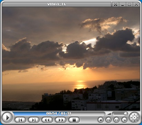Select with DVD navigation center button

[134, 118]
